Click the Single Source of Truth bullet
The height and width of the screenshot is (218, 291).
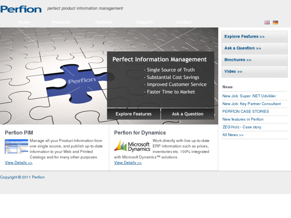[169, 70]
